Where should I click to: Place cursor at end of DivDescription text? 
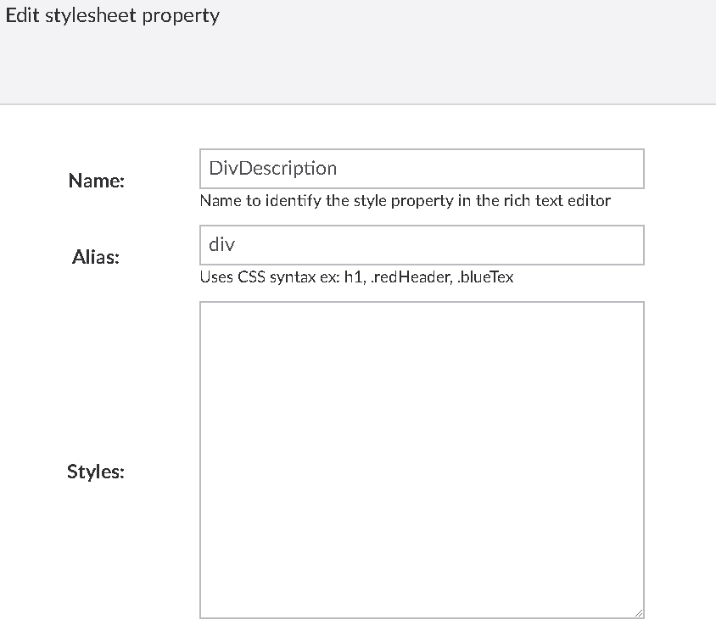(x=339, y=169)
